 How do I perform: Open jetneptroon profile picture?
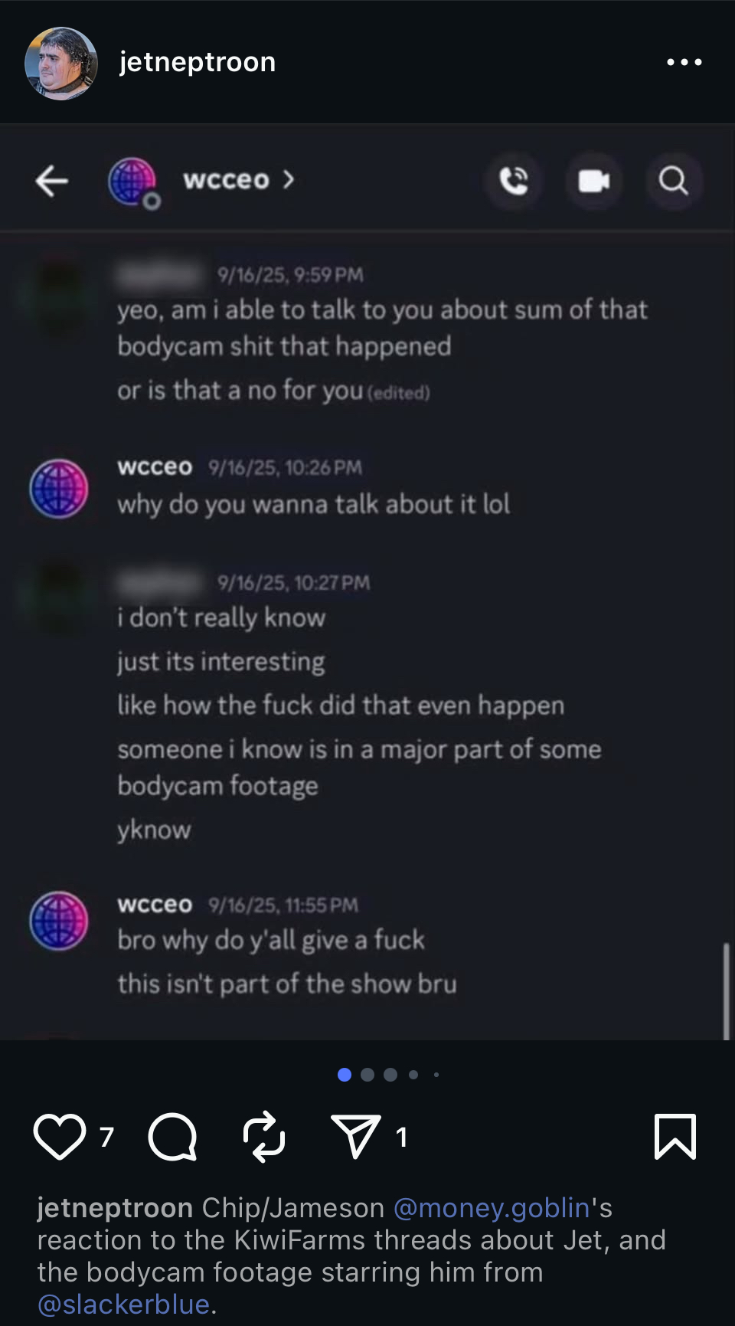61,63
